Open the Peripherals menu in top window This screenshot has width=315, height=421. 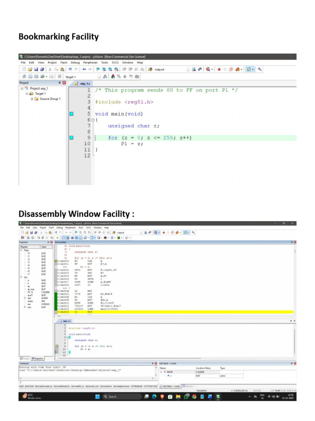pos(91,62)
